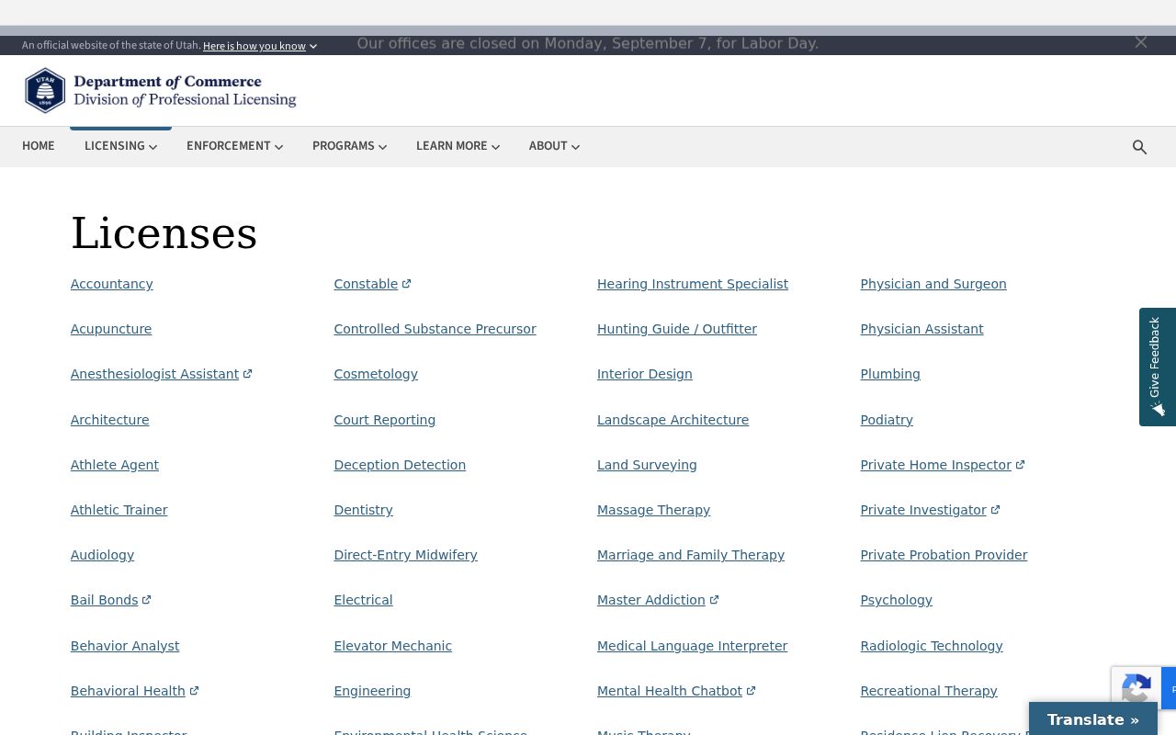Open the Plumbing license link
The height and width of the screenshot is (735, 1176).
[x=890, y=374]
